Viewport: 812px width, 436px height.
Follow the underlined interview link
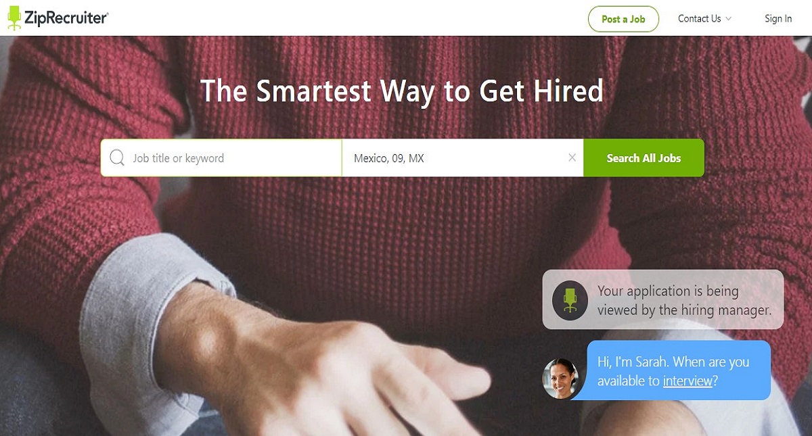coord(687,381)
